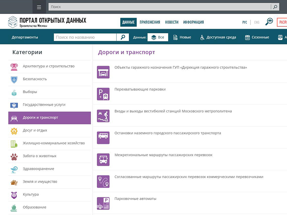Image resolution: width=287 pixels, height=215 pixels.
Task: Expand the Департаменты menu
Action: pyautogui.click(x=25, y=37)
